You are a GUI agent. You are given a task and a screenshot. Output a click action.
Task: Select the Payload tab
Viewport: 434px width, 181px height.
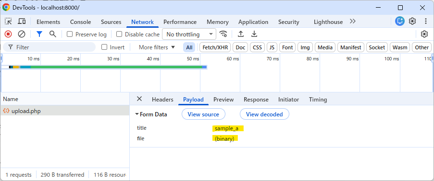[193, 99]
